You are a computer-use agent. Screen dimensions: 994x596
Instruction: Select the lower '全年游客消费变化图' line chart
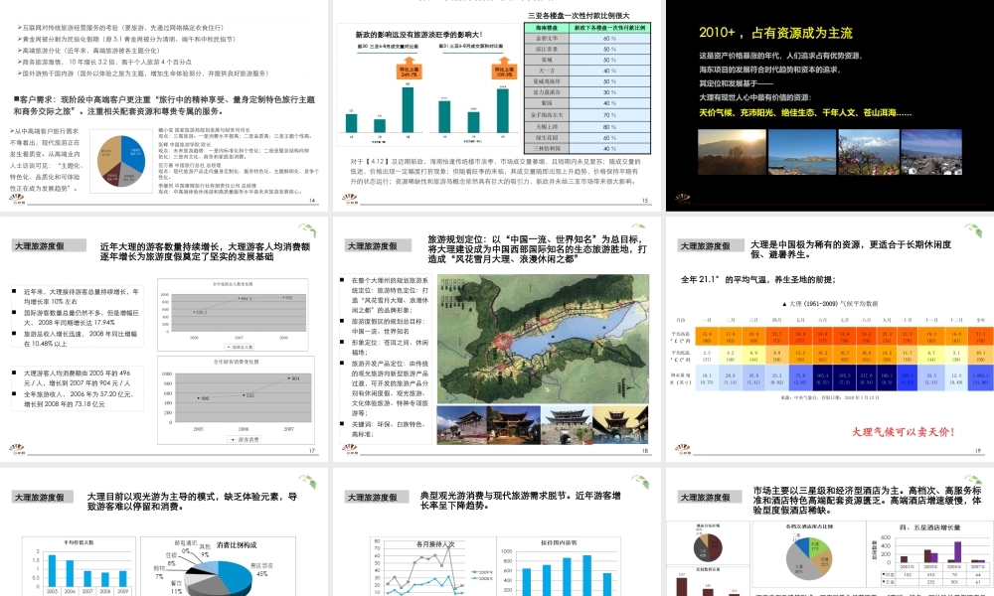point(236,400)
